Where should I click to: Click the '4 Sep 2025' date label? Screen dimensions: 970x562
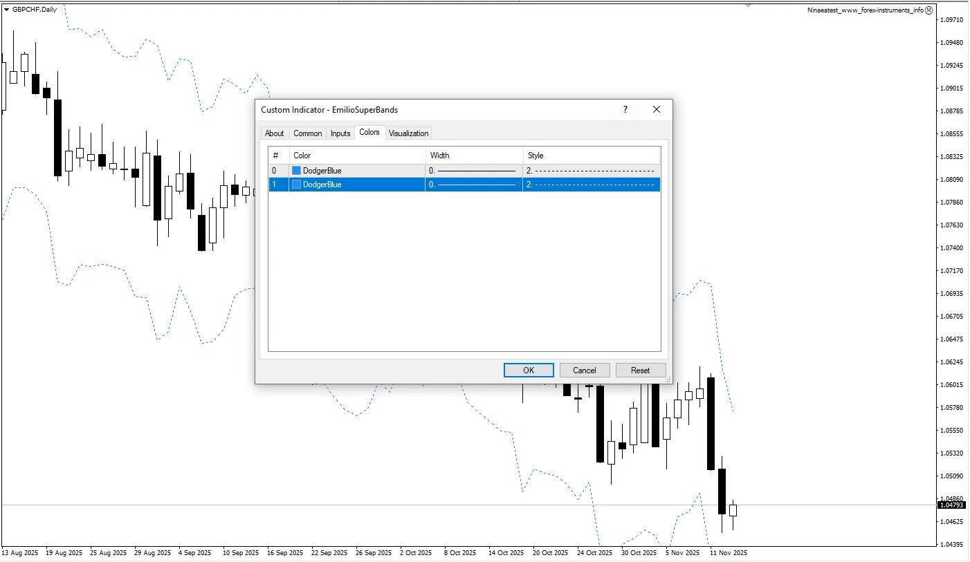(x=196, y=553)
